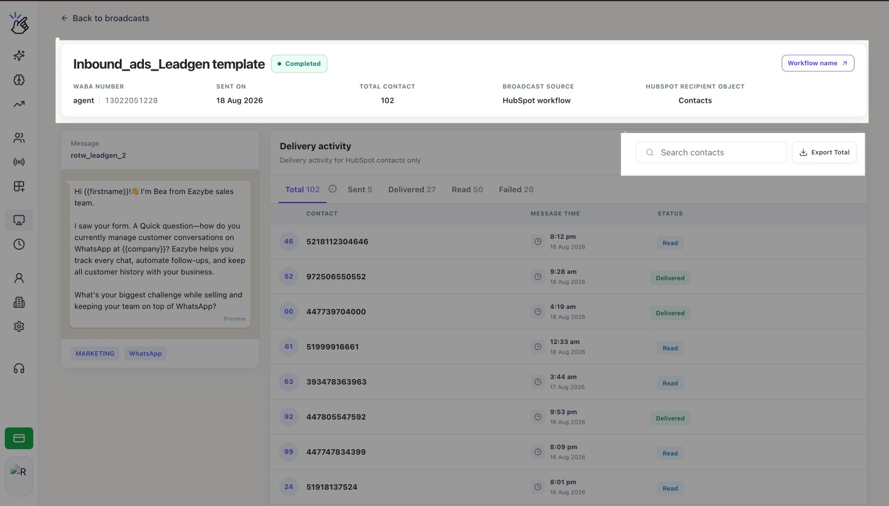Click the 18 Aug 2026 sent-on date
Image resolution: width=889 pixels, height=506 pixels.
click(x=239, y=100)
